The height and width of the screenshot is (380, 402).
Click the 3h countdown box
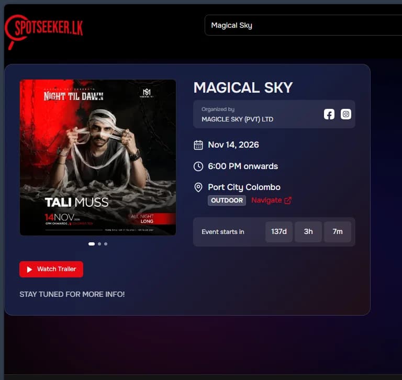click(x=308, y=231)
